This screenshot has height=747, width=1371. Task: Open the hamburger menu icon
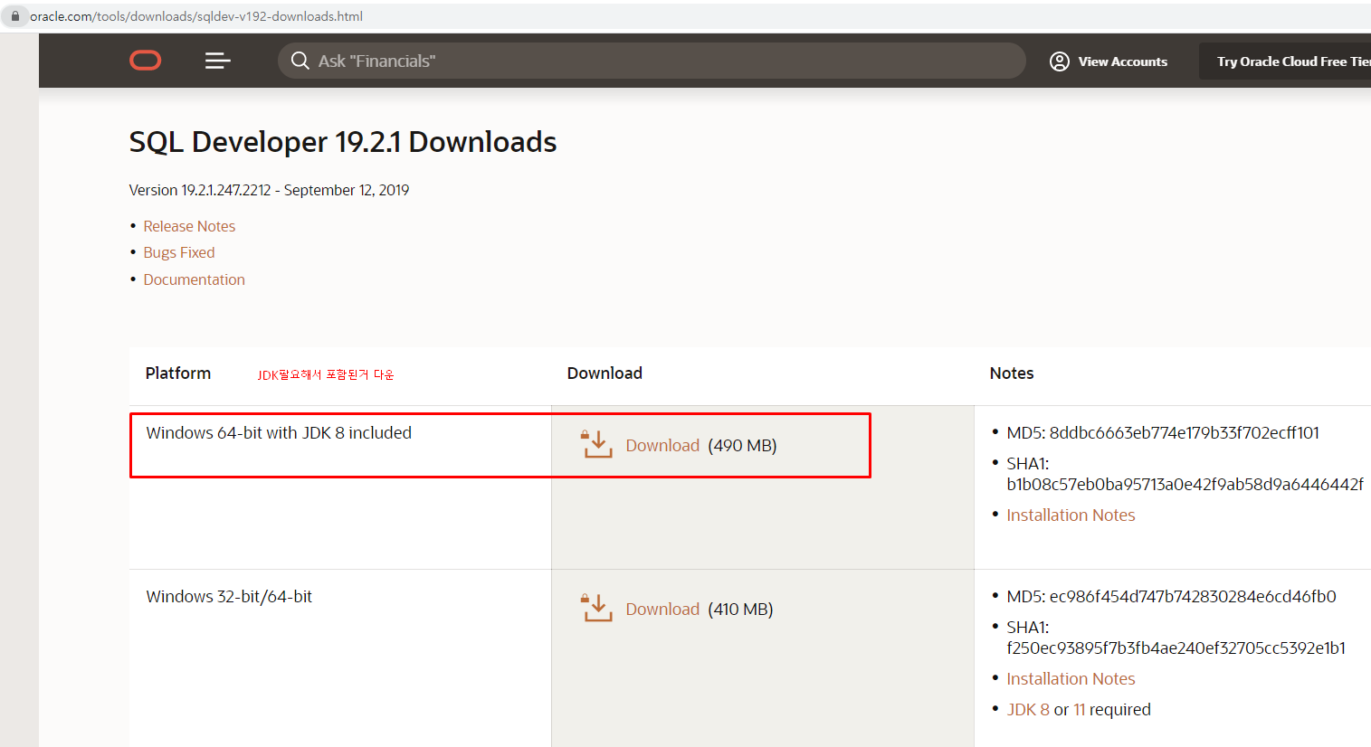tap(217, 61)
